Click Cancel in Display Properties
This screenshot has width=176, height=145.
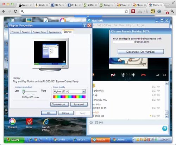click(66, 113)
